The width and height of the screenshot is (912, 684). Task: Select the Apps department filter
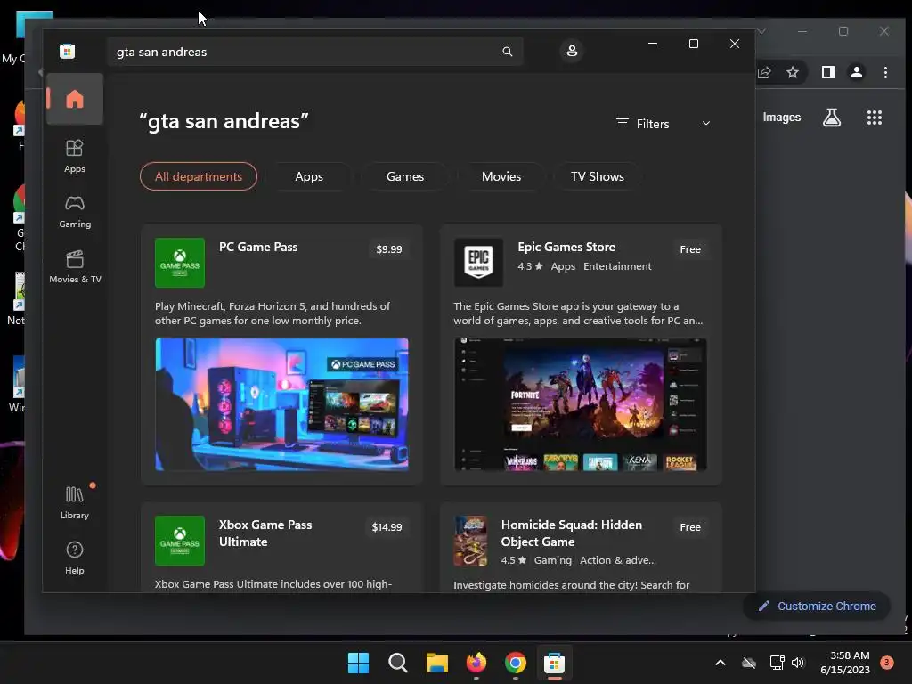309,176
